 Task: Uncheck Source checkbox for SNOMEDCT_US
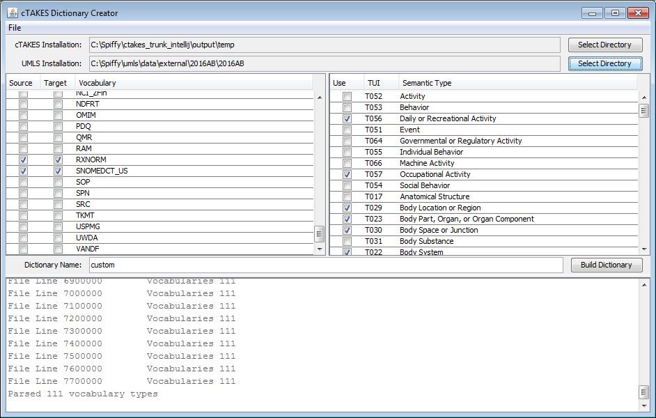[24, 171]
